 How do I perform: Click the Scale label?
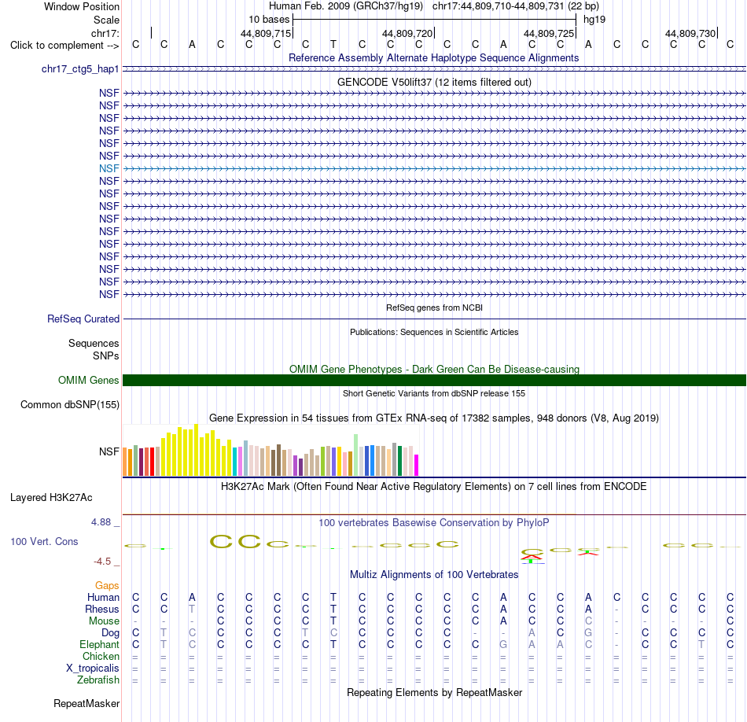107,20
